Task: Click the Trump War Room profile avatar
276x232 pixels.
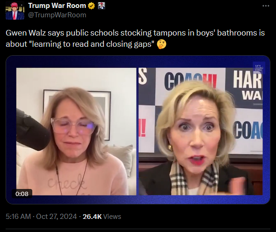Action: (15, 10)
